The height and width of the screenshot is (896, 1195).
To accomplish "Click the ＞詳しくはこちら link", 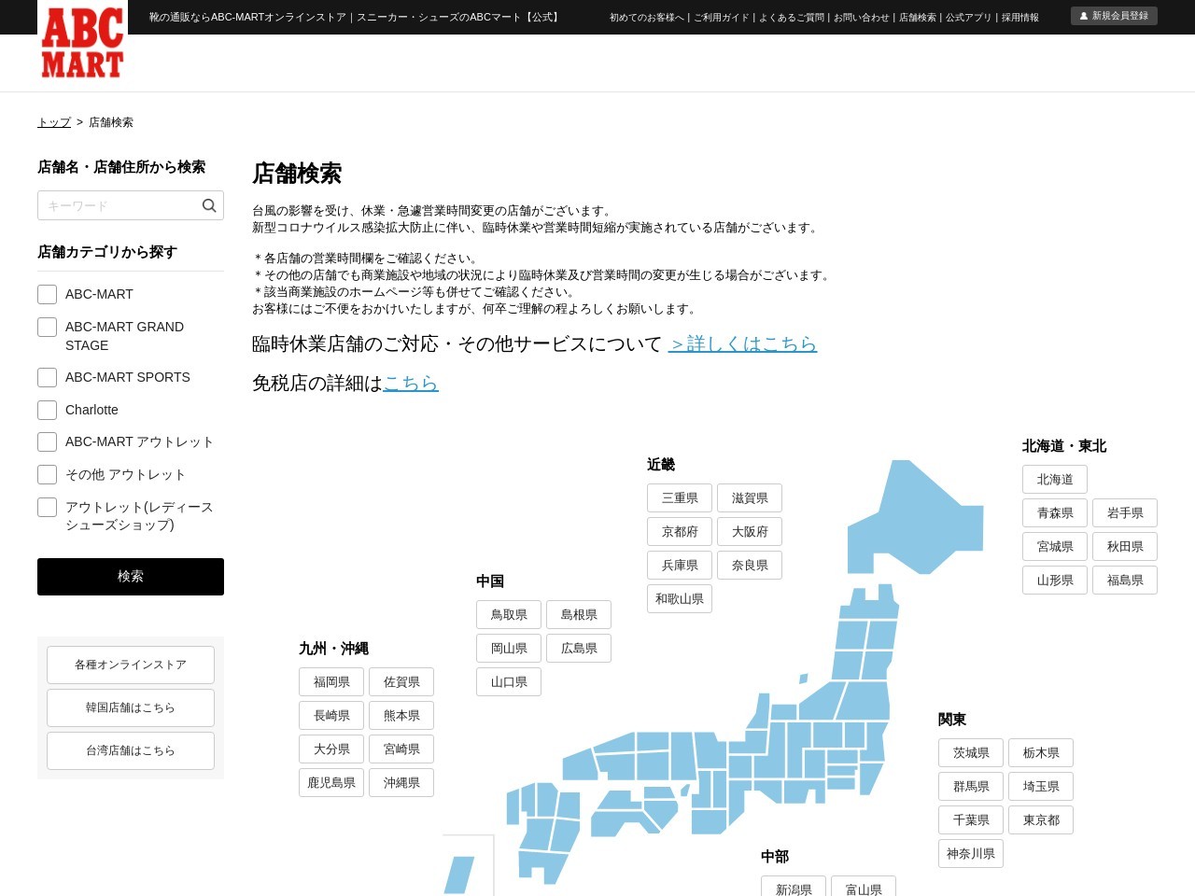I will pyautogui.click(x=743, y=343).
